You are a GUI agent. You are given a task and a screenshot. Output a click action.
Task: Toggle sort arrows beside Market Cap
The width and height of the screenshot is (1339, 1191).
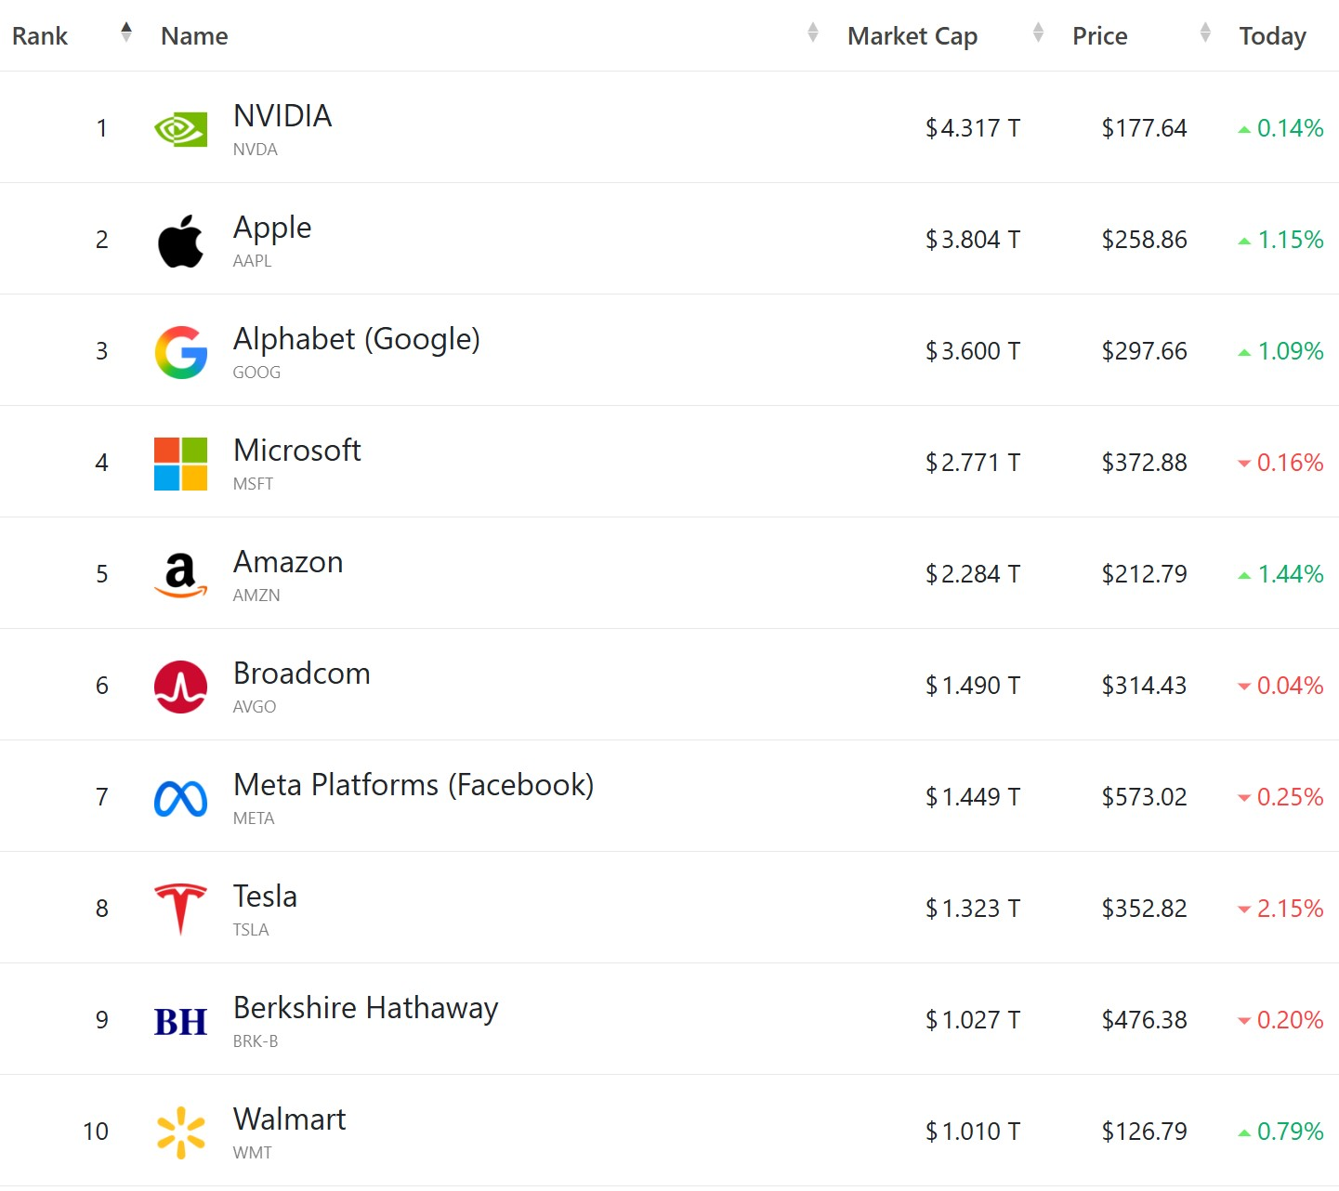[1038, 33]
